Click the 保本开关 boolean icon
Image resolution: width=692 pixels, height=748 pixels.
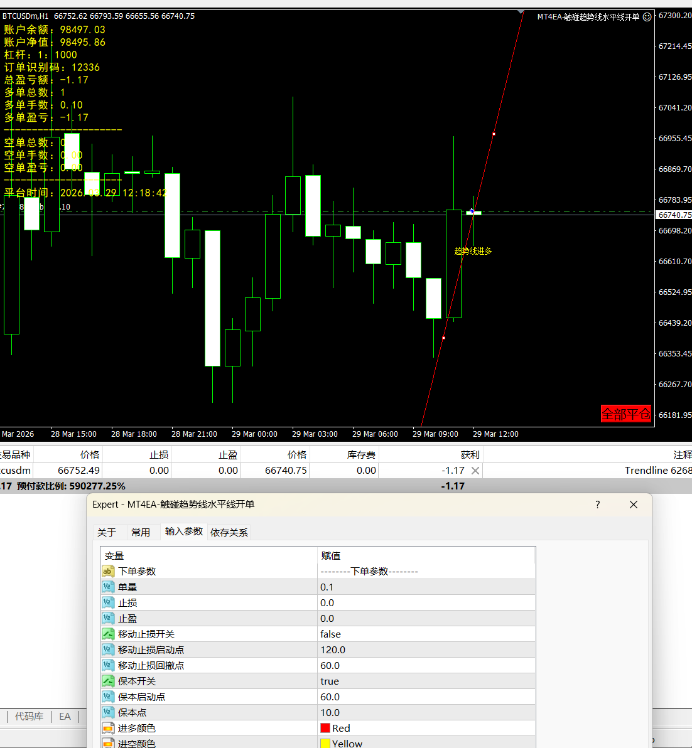108,681
